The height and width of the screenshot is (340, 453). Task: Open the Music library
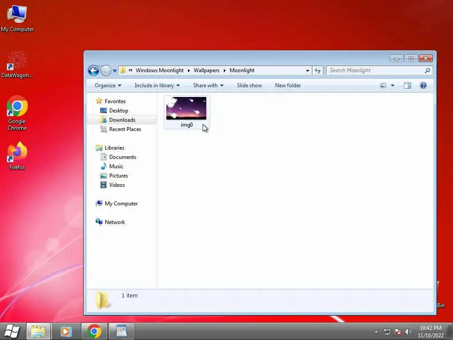click(x=116, y=166)
